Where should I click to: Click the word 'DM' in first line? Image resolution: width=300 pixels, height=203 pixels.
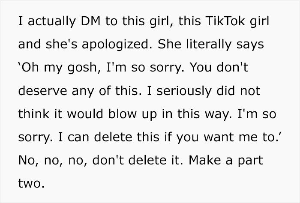(90, 21)
